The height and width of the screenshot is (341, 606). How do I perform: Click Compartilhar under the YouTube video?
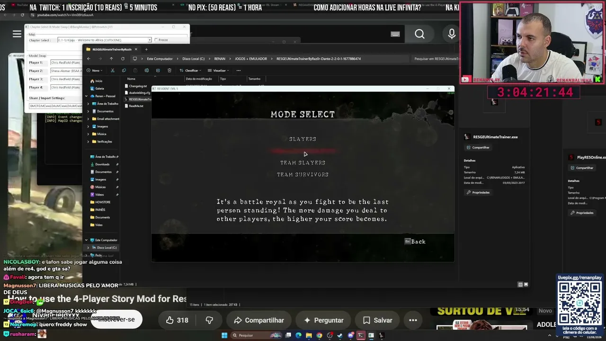click(258, 320)
